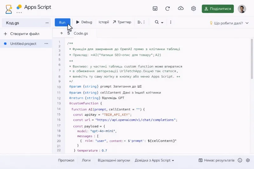Viewport: 254px width, 169px height.
Task: Switch to Code.gs editor tab
Action: pos(81,33)
